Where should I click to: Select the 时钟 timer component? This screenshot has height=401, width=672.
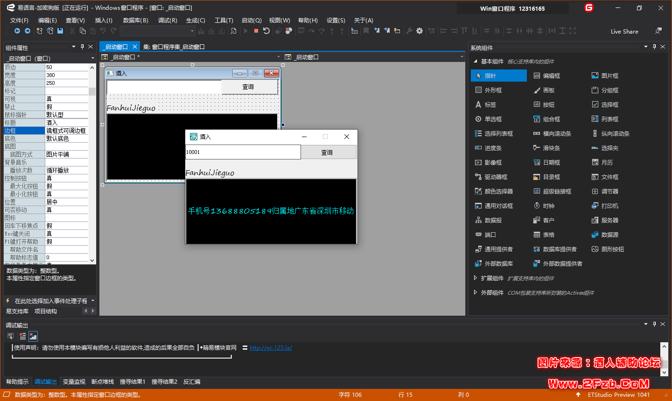[x=544, y=206]
